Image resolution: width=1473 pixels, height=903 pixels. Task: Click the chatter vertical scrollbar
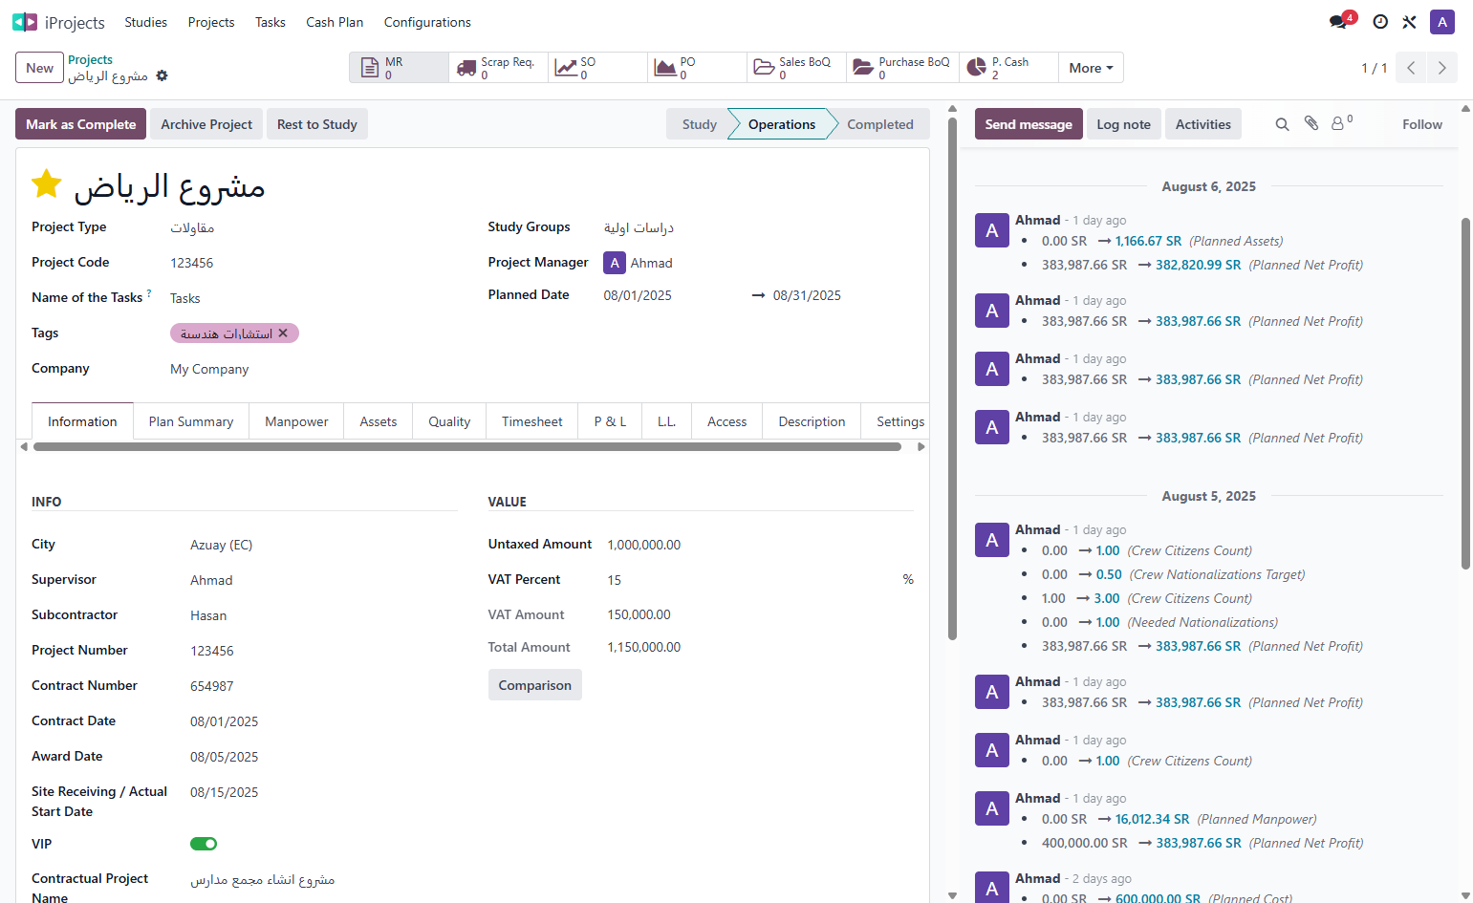coord(1466,394)
